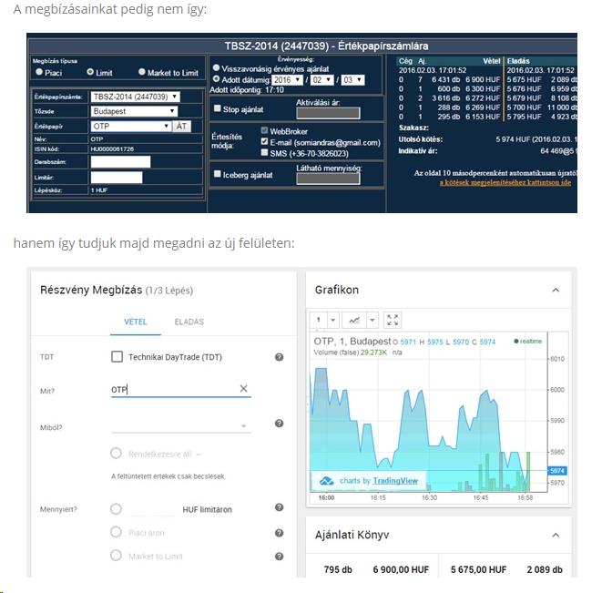Select the Piaci áron radio
The image size is (602, 593).
pyautogui.click(x=116, y=532)
